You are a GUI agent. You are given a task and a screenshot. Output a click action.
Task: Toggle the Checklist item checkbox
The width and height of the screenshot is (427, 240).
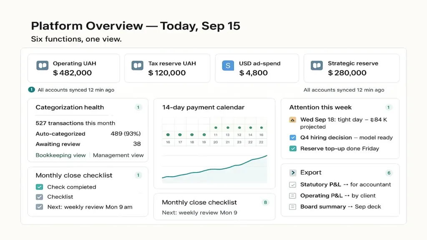[40, 197]
